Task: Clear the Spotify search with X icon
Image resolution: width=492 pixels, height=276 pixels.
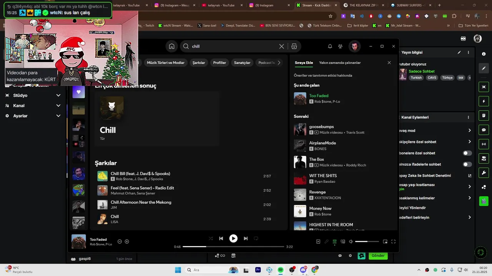Action: coord(282,46)
